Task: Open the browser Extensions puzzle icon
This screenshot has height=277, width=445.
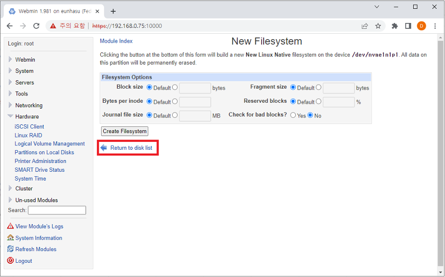Action: pyautogui.click(x=395, y=26)
